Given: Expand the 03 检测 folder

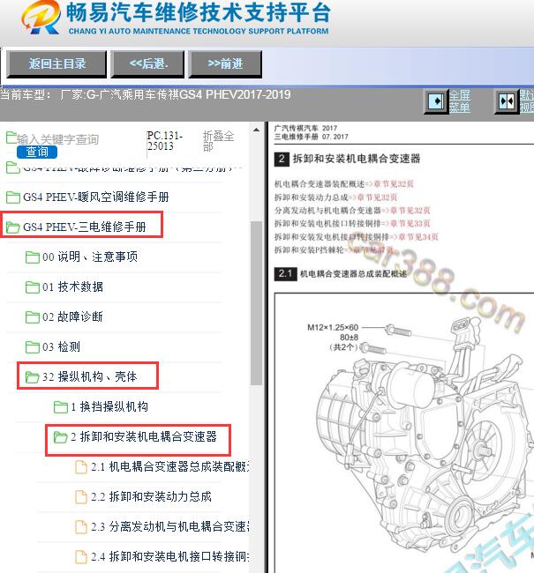Looking at the screenshot, I should point(61,346).
